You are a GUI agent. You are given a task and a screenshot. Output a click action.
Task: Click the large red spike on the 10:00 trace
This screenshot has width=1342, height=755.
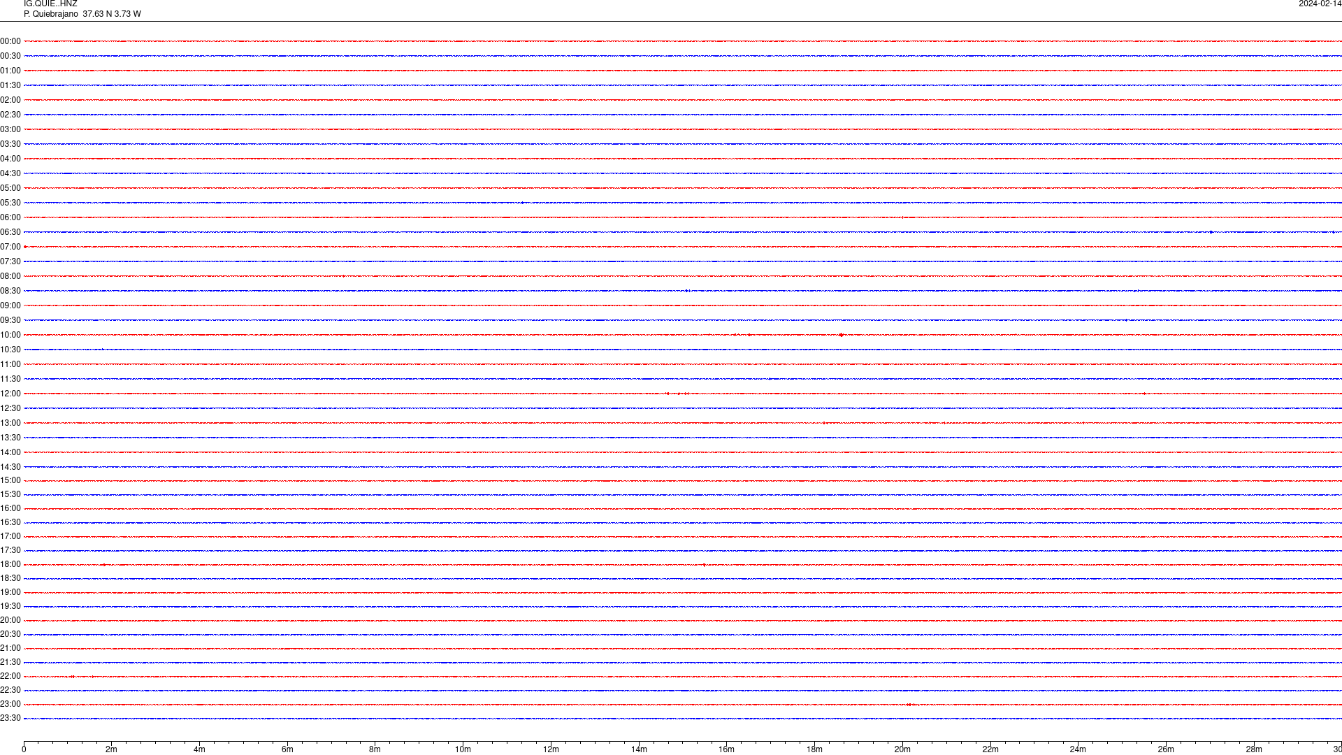click(x=841, y=335)
